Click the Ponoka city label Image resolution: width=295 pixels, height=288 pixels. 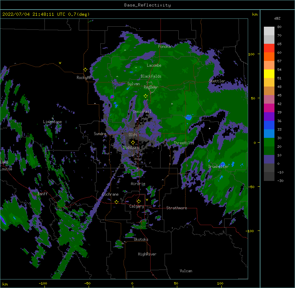pyautogui.click(x=164, y=47)
